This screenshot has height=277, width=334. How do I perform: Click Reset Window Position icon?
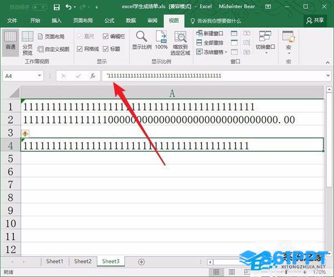click(247, 52)
